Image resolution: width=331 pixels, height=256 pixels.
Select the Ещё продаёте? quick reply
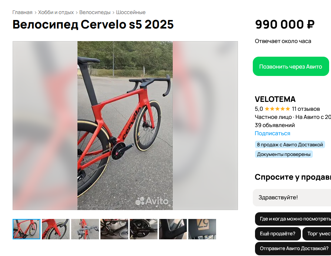coord(278,234)
